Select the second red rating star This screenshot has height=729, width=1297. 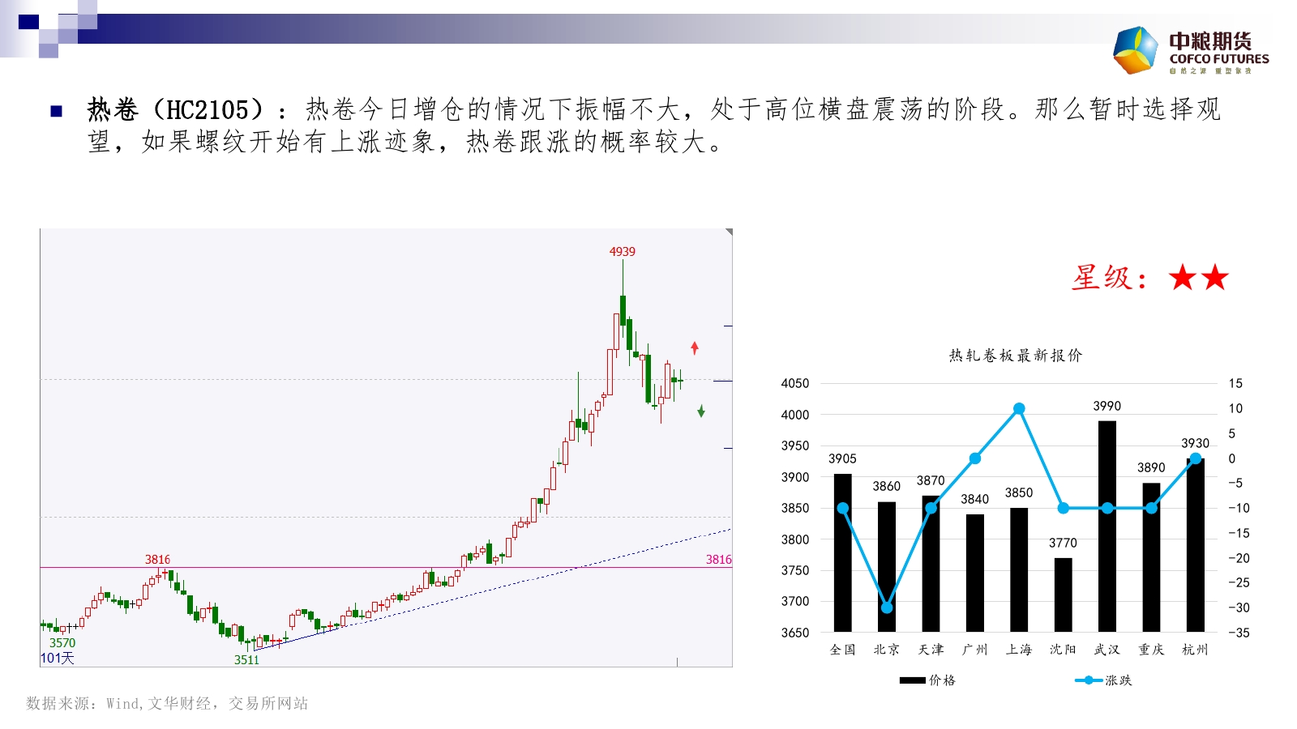(1215, 278)
